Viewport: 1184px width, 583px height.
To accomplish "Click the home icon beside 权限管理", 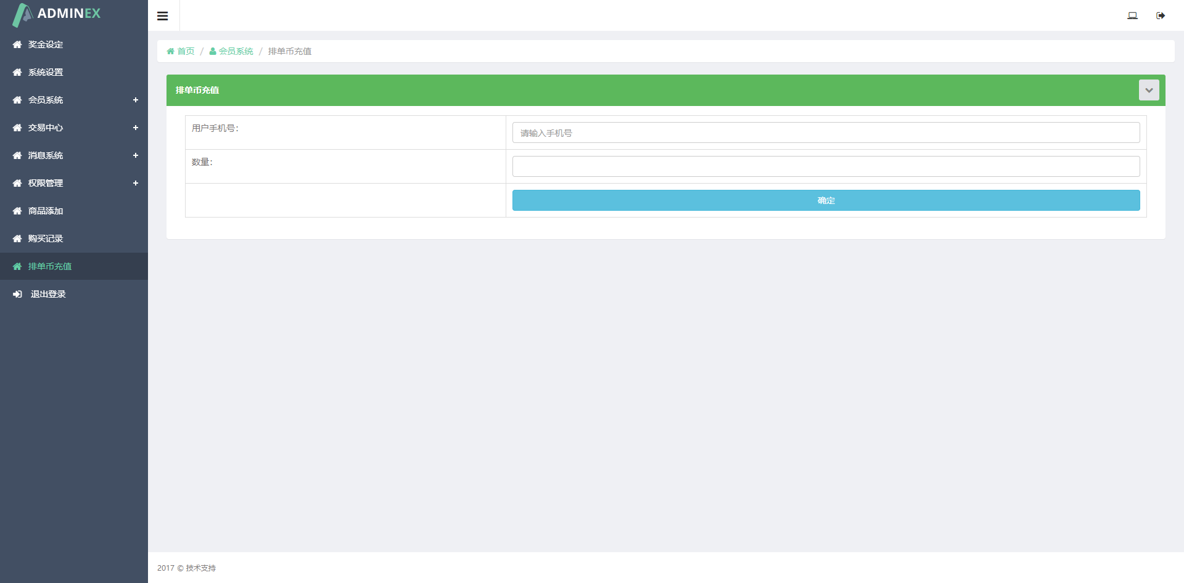I will (17, 183).
